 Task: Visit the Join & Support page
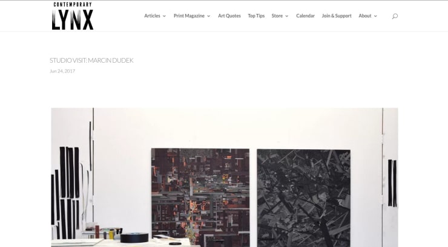tap(337, 16)
